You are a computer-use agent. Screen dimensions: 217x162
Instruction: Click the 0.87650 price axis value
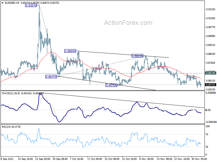211,63
